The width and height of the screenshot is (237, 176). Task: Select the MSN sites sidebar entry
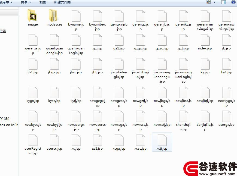pos(9,125)
